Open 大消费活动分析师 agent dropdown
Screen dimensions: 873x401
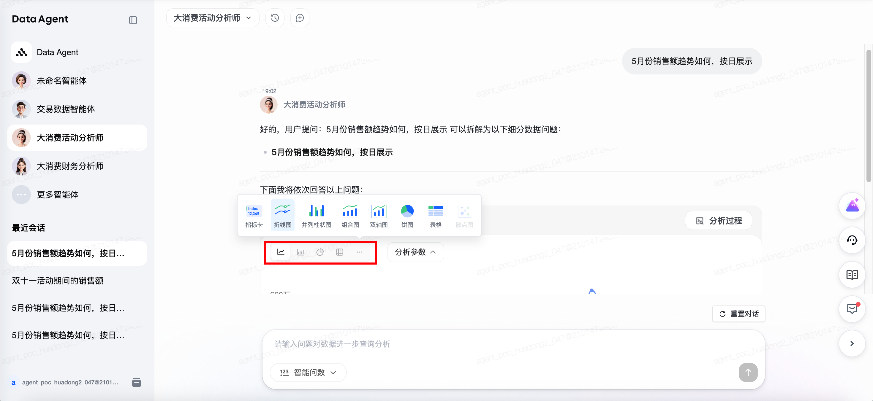[x=213, y=18]
